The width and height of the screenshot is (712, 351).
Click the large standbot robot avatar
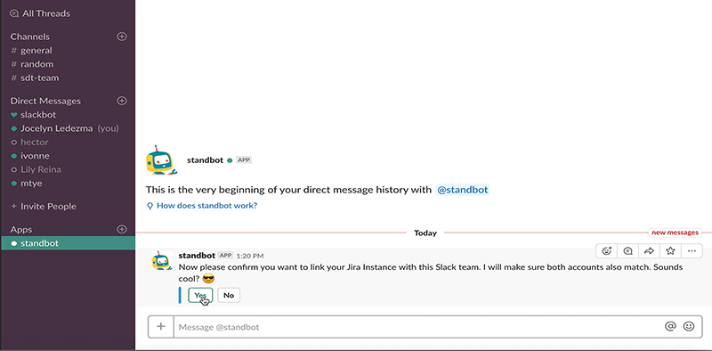[x=161, y=160]
